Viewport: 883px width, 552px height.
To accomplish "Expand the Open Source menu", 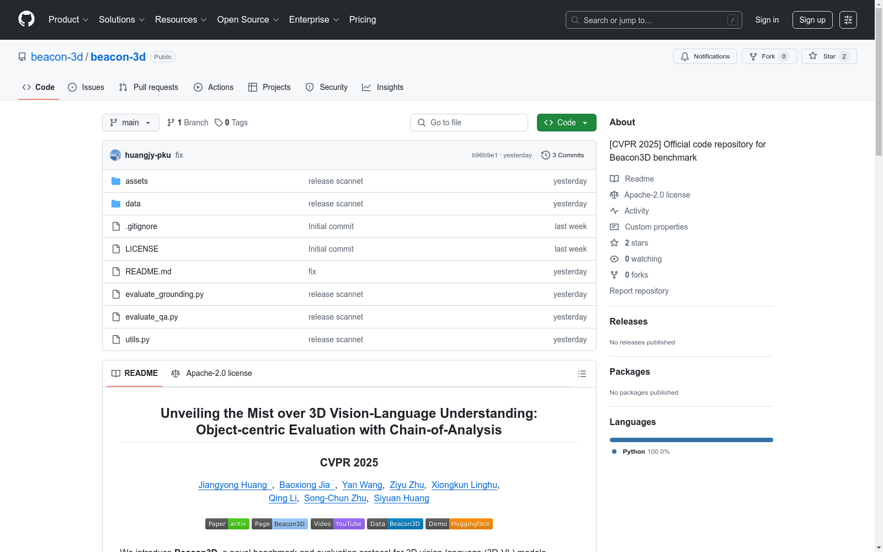I will [x=248, y=20].
